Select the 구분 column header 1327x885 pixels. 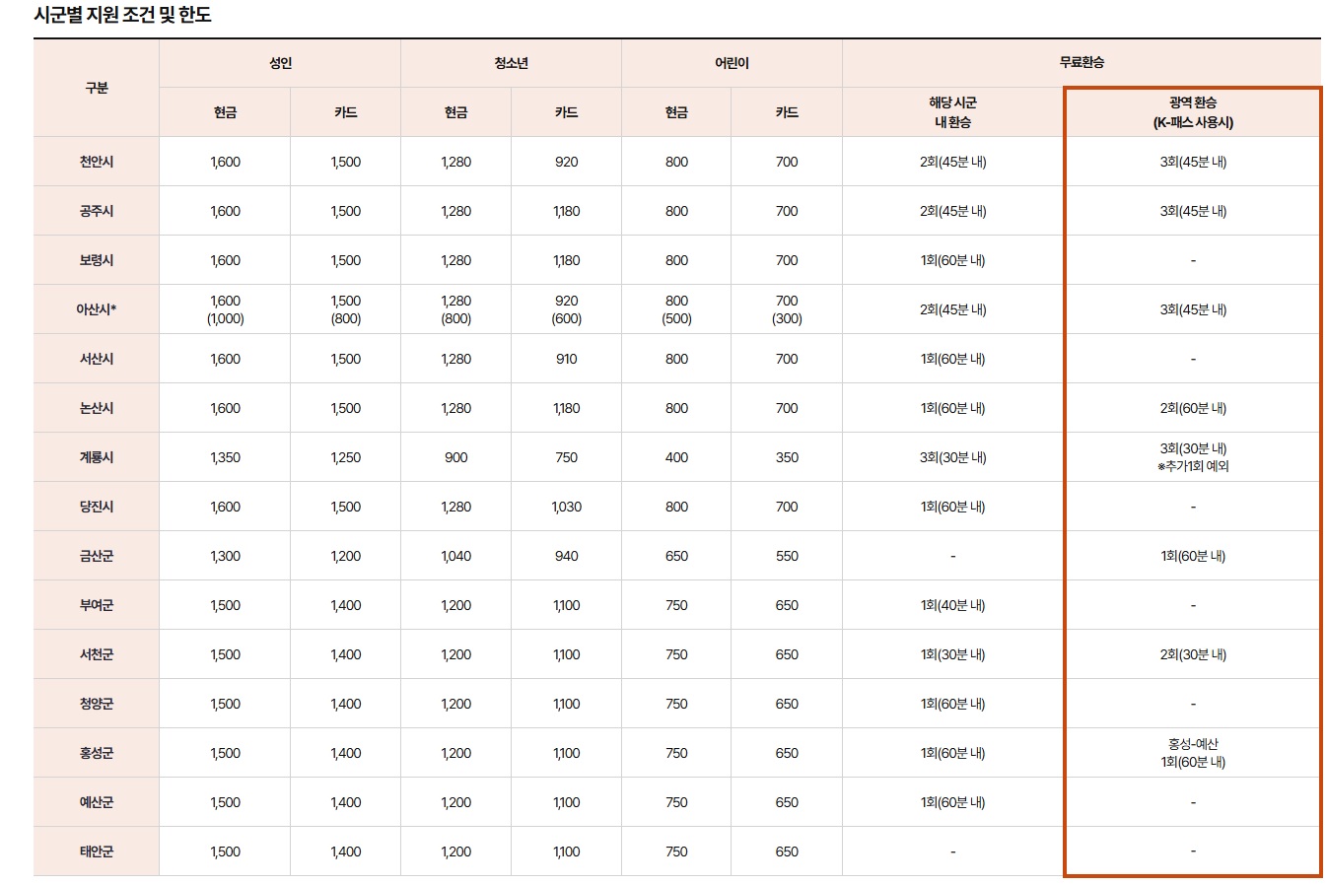(97, 88)
